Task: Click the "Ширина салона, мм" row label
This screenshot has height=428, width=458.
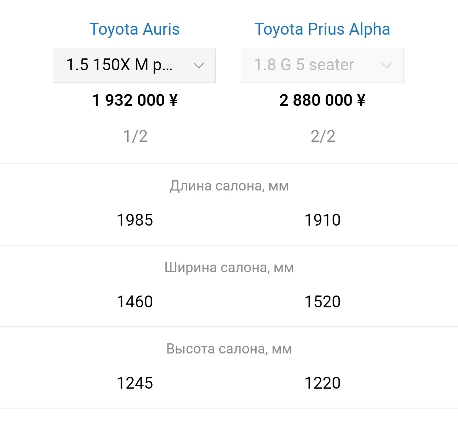Action: (229, 268)
